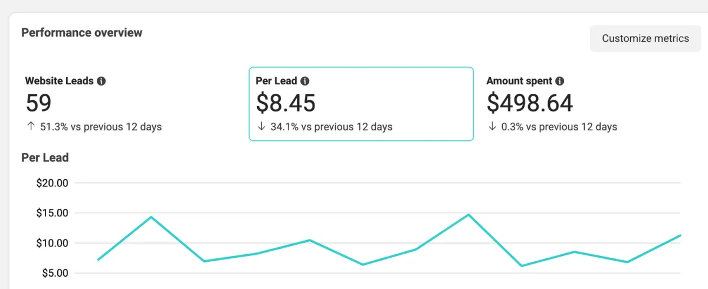This screenshot has width=708, height=289.
Task: Click the down arrow beside 34.1%
Action: click(261, 126)
